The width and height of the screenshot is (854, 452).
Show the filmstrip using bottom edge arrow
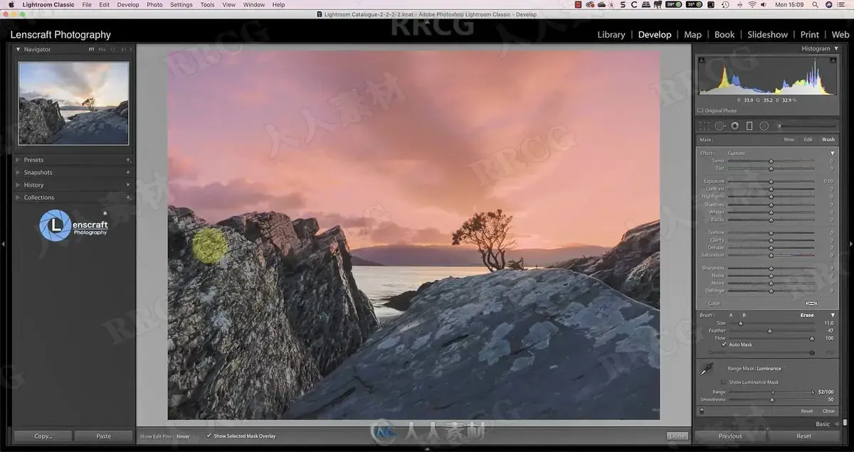tap(427, 448)
